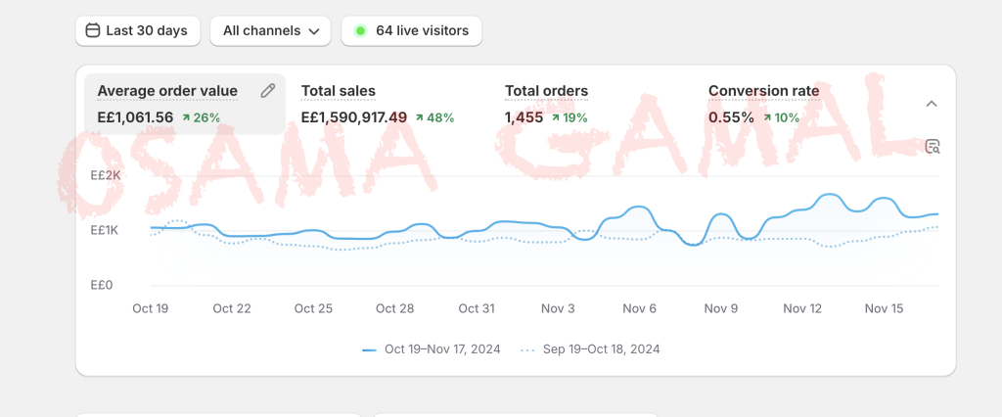The width and height of the screenshot is (1002, 417).
Task: Click the Average order value 26% up arrow
Action: (x=186, y=117)
